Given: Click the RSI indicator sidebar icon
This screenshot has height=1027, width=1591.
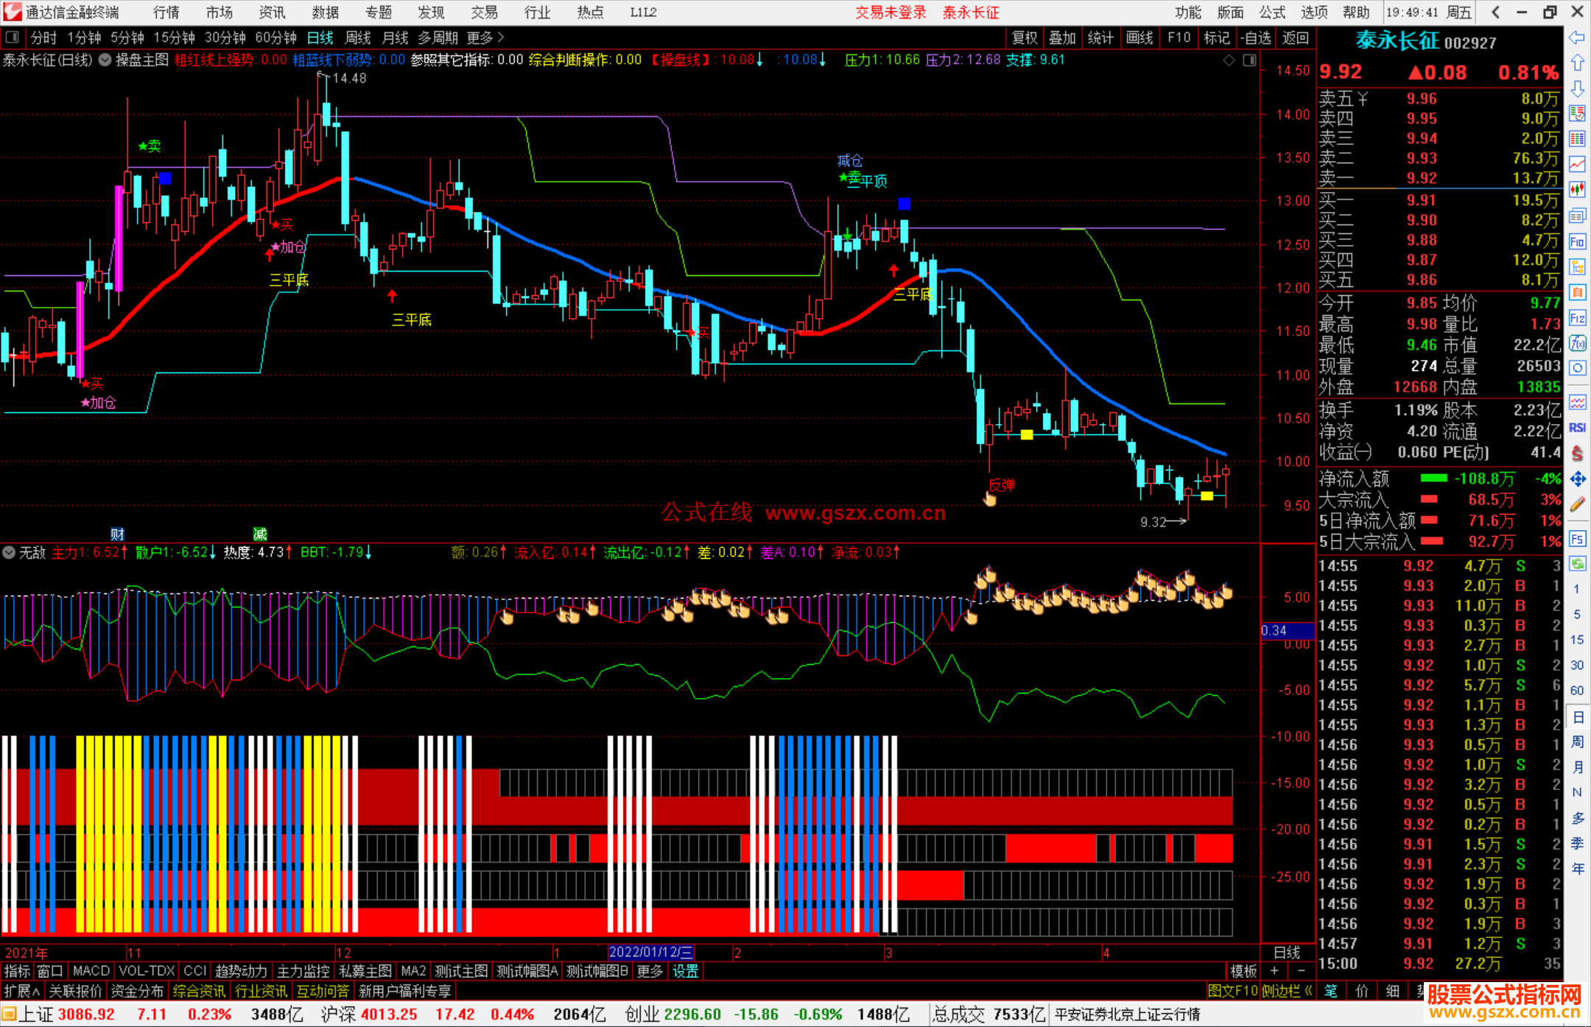Looking at the screenshot, I should pos(1577,428).
